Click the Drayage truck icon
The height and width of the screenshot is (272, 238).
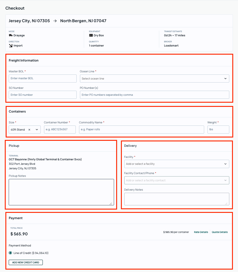pyautogui.click(x=10, y=35)
